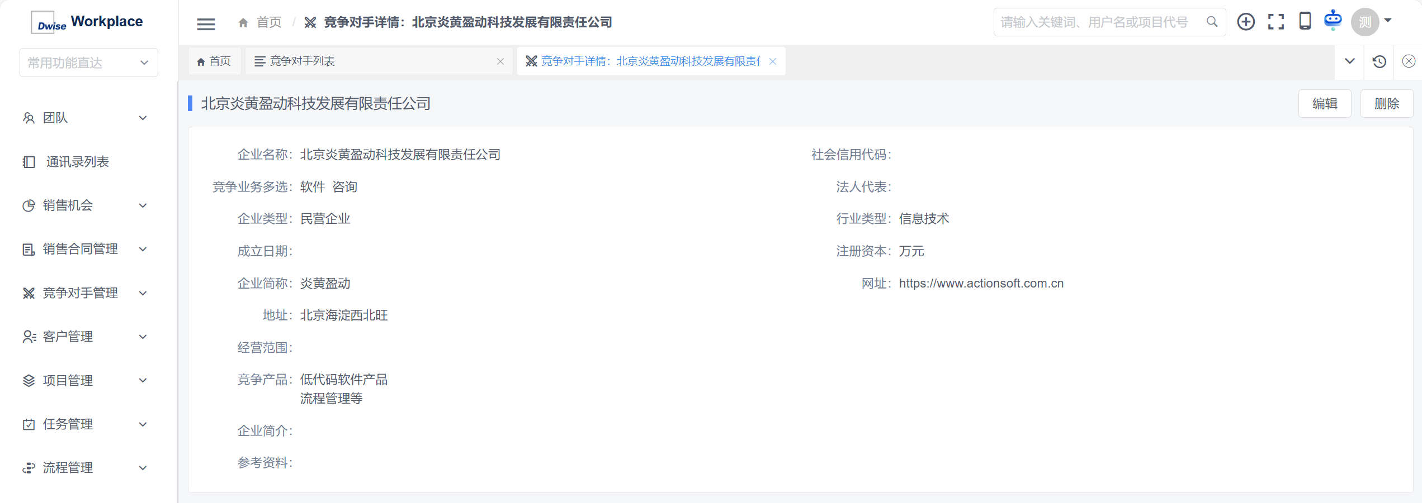Click the address text 北京海淀西北旺
Image resolution: width=1422 pixels, height=503 pixels.
(344, 315)
